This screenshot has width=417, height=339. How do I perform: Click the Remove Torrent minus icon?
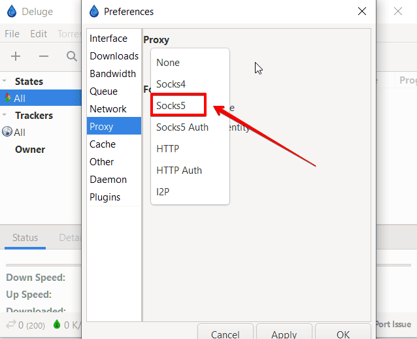44,57
